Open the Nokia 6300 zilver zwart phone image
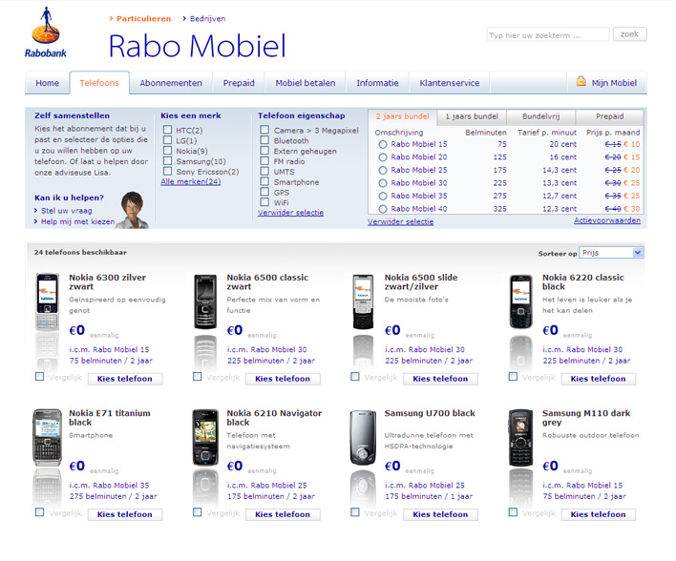Image resolution: width=676 pixels, height=561 pixels. (x=47, y=301)
